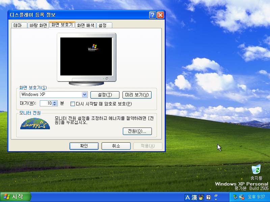270x202 pixels.
Task: Click the clock showing 오후 9:37
Action: tap(256, 197)
